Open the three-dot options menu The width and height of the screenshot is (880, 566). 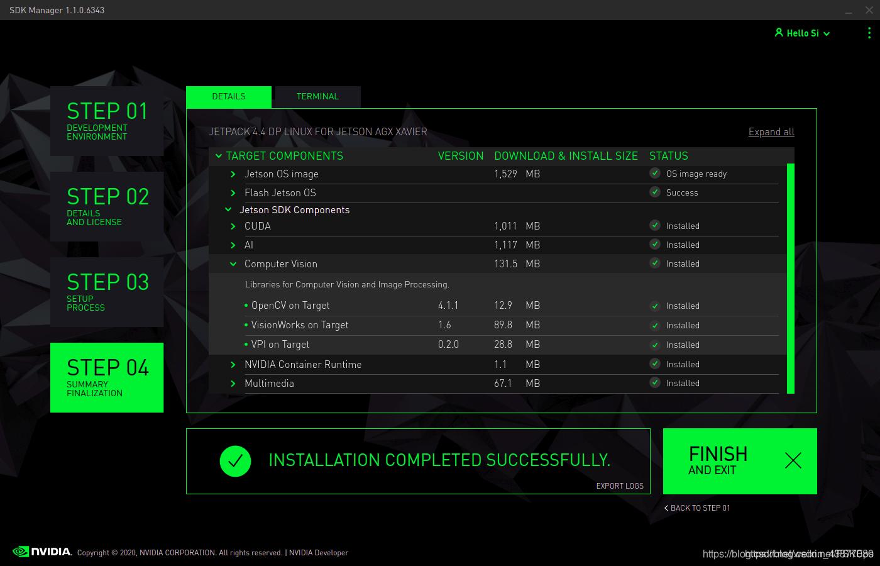[869, 33]
